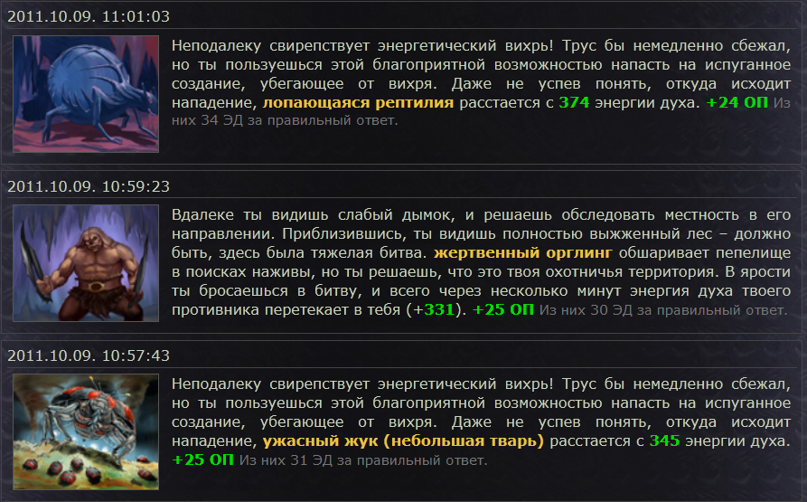The height and width of the screenshot is (502, 807).
Task: Click the green +331 energy gain number
Action: coord(436,310)
